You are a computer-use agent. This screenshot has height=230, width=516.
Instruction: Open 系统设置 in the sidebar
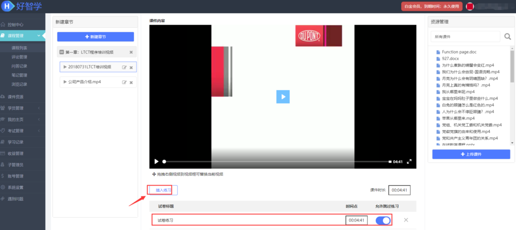pos(16,188)
